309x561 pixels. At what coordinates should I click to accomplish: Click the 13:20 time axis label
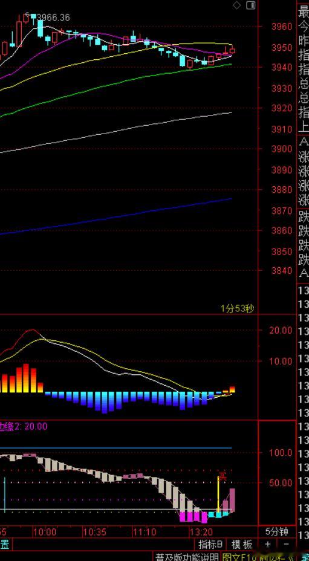[x=201, y=532]
